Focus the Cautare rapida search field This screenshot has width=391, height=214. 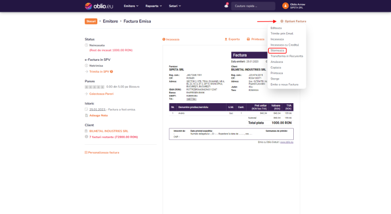point(253,6)
